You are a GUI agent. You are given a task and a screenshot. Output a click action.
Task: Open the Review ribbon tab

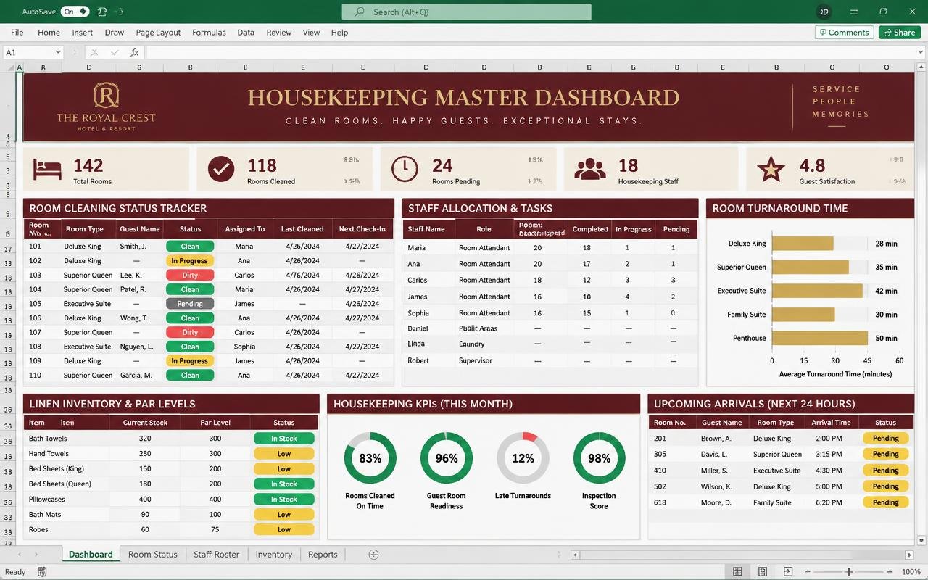click(279, 33)
